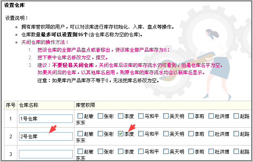Check 赵路东东 for the 1号仓库 row
This screenshot has width=253, height=162.
click(x=236, y=116)
